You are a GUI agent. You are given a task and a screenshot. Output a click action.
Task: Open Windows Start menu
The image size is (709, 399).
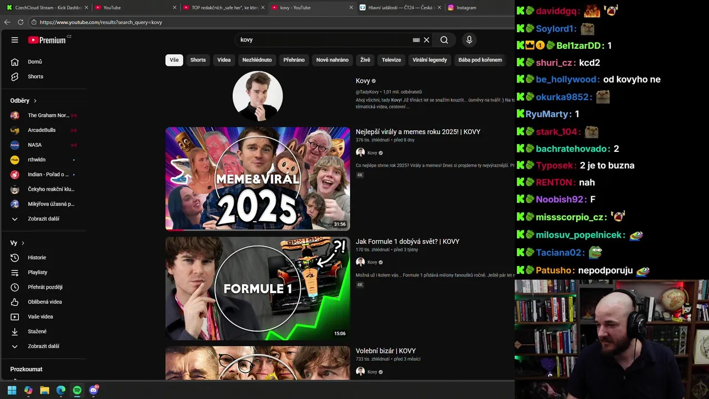click(12, 390)
